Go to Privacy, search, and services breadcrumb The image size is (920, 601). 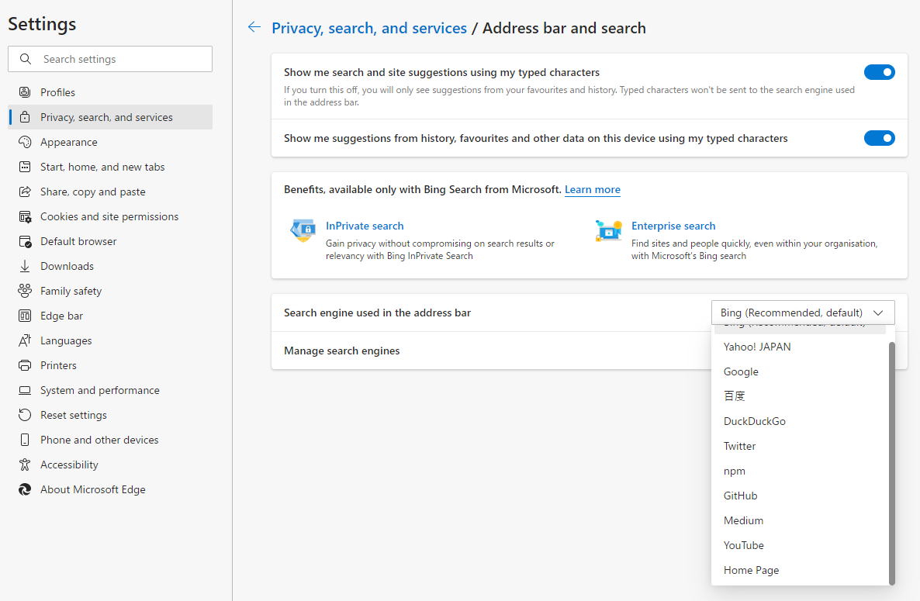pyautogui.click(x=369, y=28)
